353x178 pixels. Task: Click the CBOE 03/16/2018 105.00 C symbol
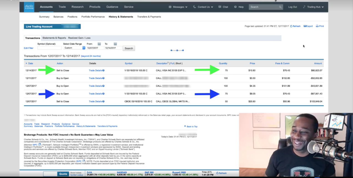click(x=138, y=101)
